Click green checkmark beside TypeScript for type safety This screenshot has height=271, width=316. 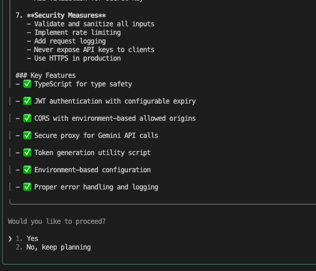27,84
